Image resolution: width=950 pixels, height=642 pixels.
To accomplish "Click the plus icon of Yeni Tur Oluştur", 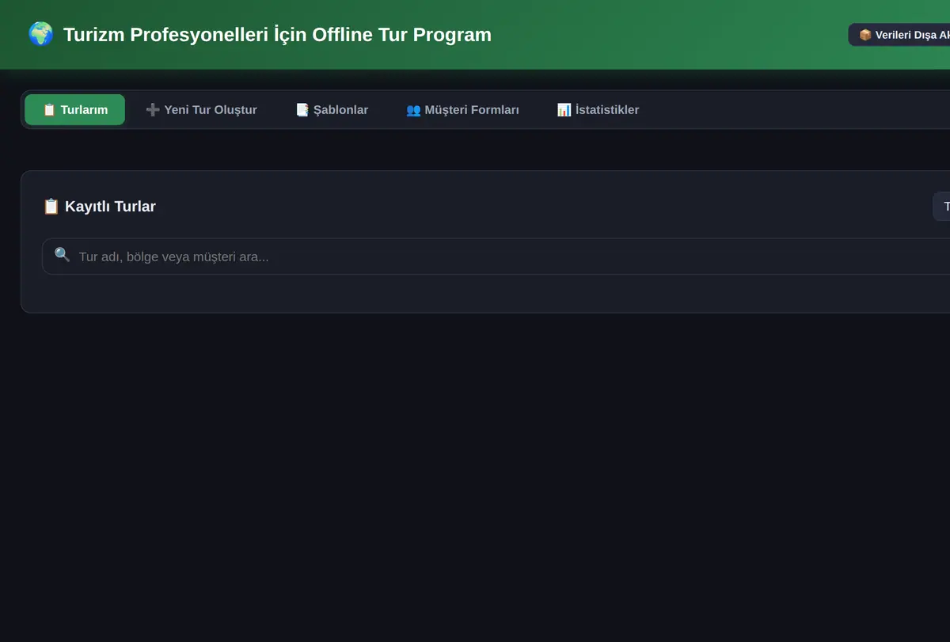I will (153, 110).
